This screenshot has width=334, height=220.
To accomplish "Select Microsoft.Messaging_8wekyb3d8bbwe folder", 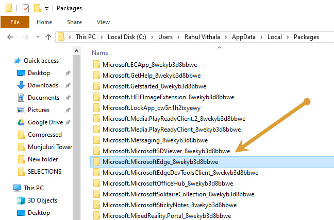I will (151, 140).
